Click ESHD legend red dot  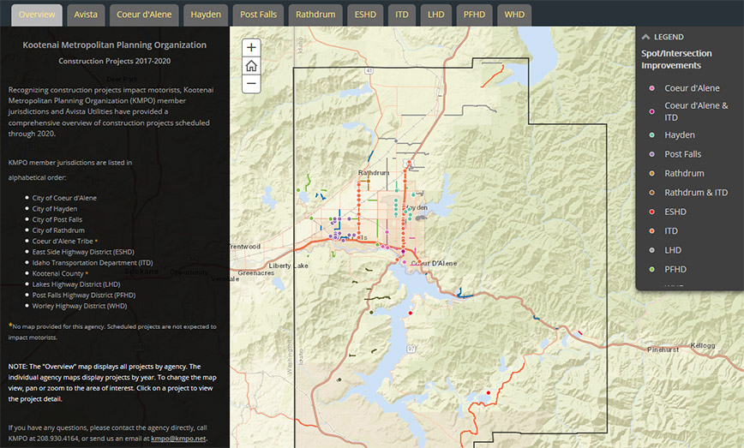(652, 212)
